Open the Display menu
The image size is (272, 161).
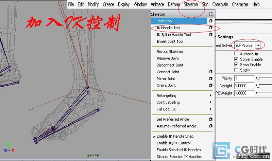[x=124, y=4]
